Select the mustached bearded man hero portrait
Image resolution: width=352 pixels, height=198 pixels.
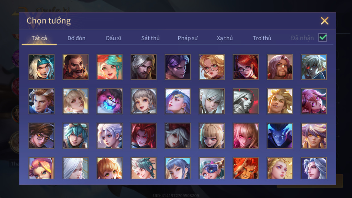click(x=75, y=67)
